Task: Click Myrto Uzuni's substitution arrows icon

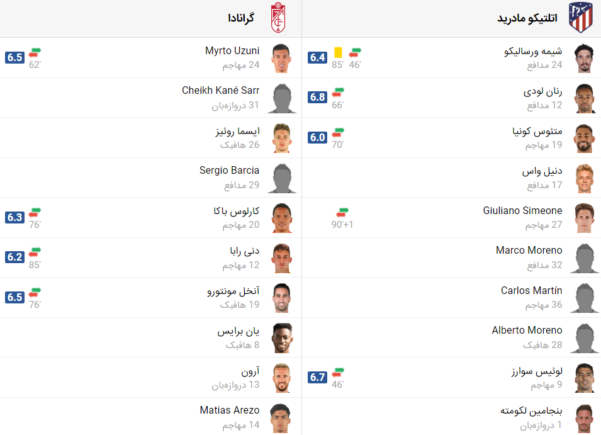Action: [35, 52]
